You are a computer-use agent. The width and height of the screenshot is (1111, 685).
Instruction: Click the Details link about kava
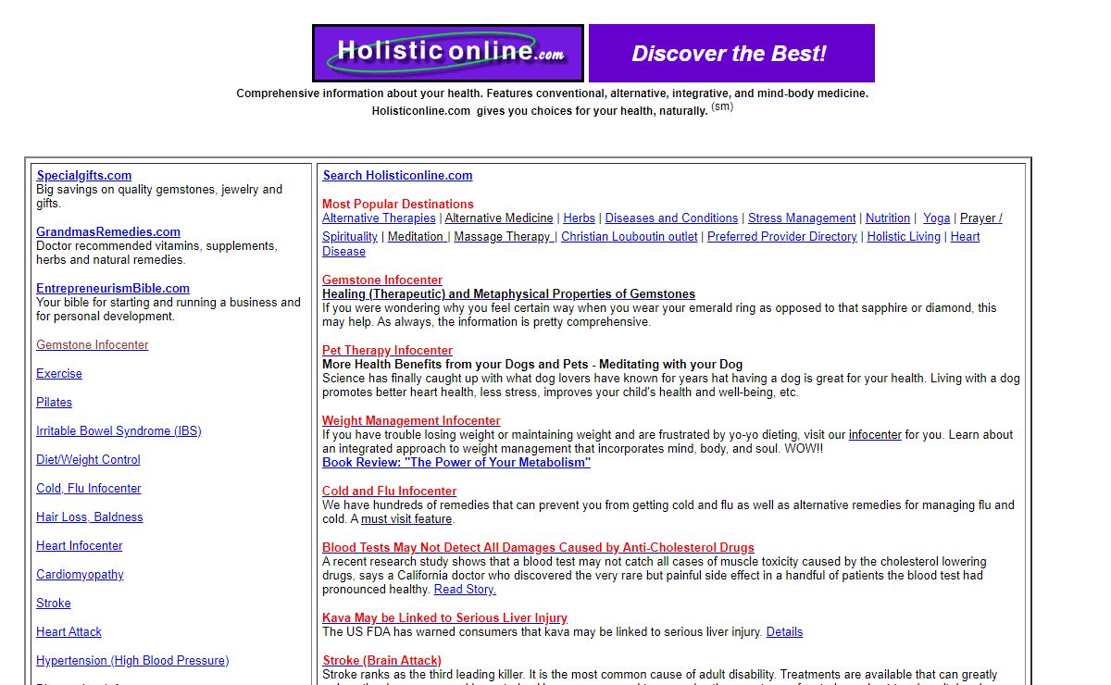tap(784, 631)
